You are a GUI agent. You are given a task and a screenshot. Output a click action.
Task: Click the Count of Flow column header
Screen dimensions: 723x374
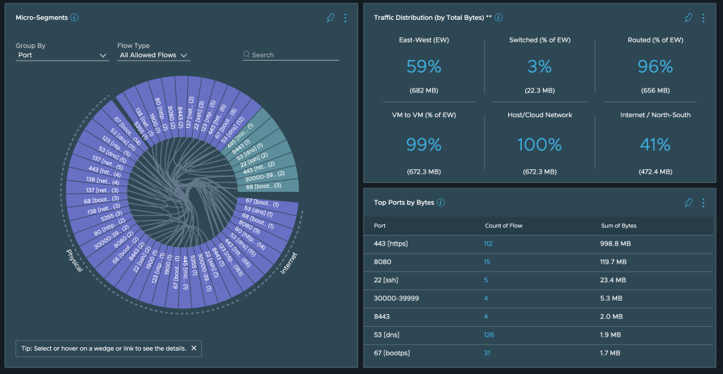coord(503,226)
